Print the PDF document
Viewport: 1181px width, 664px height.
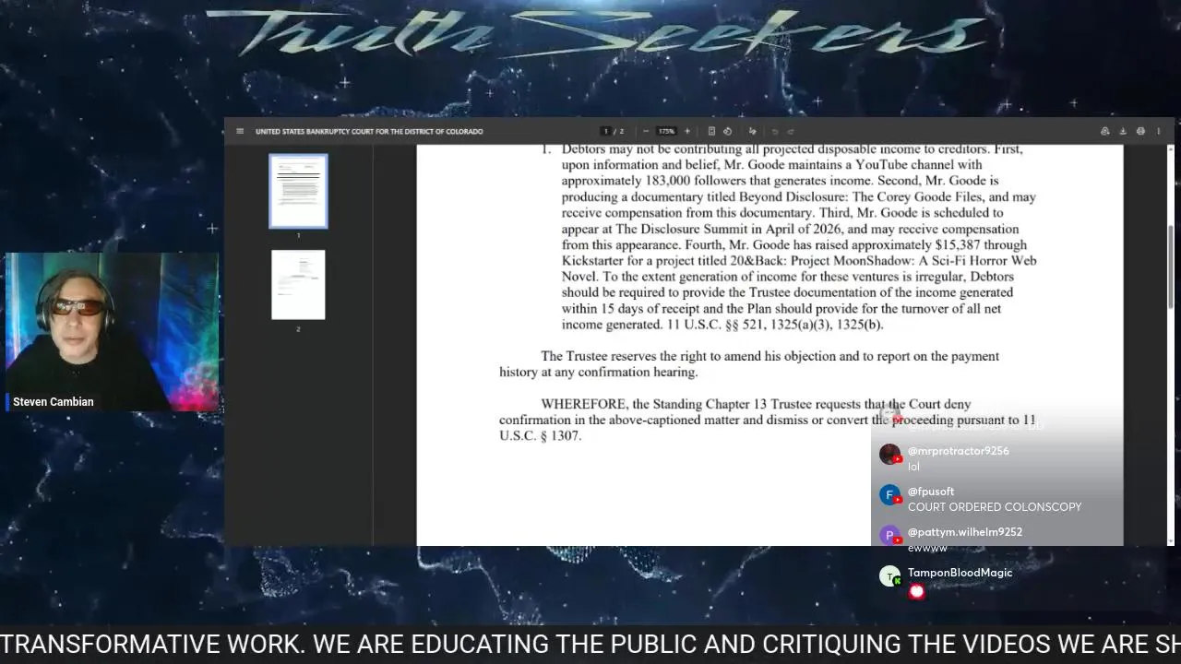coord(1140,131)
